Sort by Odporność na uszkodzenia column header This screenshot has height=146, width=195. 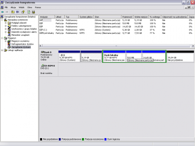[x=174, y=17]
